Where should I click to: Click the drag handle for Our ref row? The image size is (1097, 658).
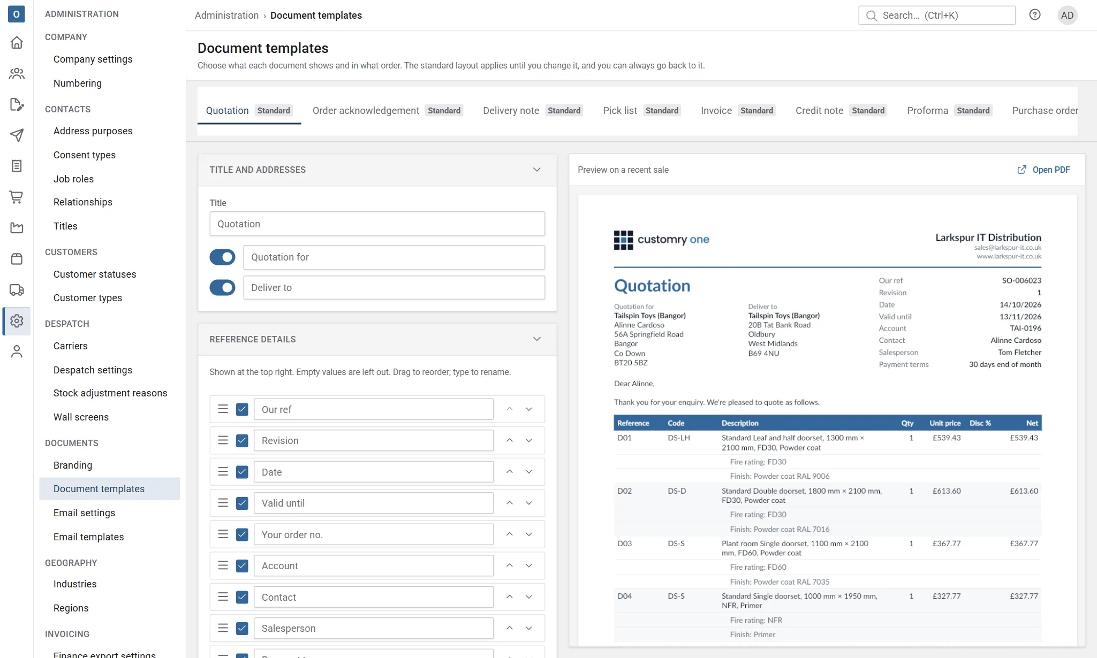[x=223, y=409]
